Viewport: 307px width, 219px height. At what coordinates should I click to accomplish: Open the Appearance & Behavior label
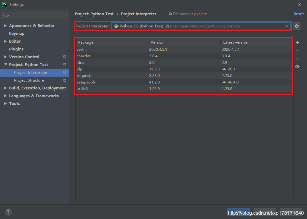32,26
